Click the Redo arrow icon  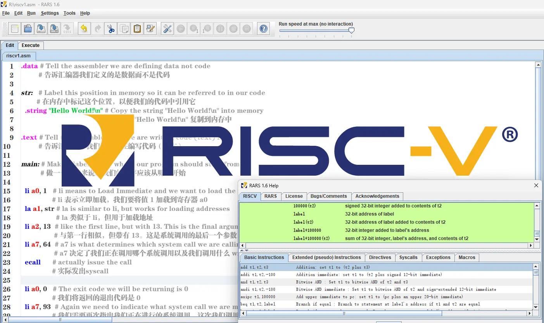[97, 29]
